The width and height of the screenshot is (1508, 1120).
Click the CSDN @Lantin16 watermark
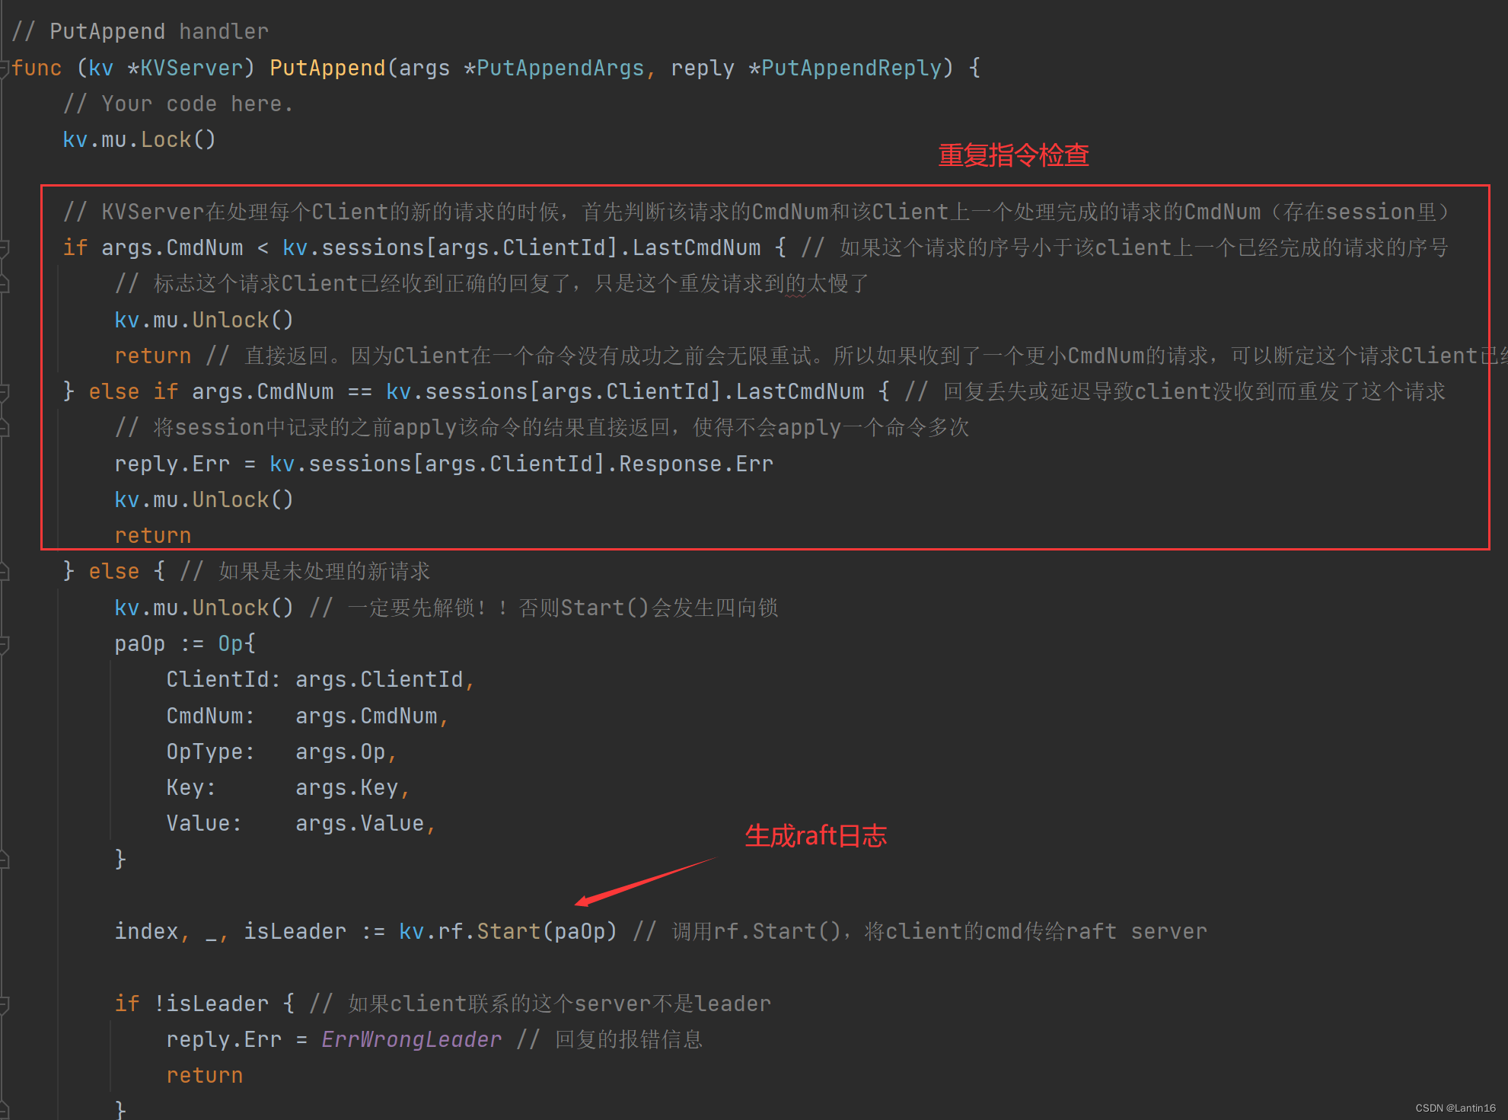1455,1108
